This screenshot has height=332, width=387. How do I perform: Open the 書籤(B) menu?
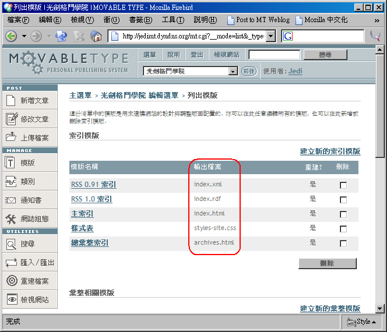click(x=140, y=20)
